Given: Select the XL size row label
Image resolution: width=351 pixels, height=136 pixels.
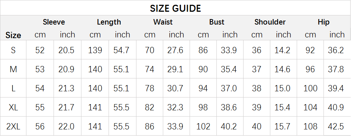Looking at the screenshot, I should click(13, 107).
